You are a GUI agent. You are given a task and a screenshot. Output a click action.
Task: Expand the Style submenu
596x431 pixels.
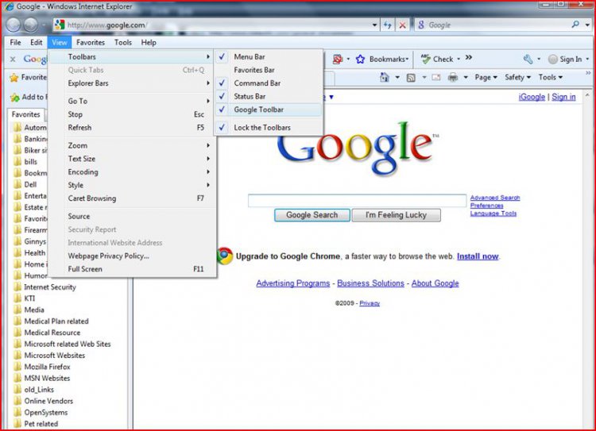click(131, 185)
